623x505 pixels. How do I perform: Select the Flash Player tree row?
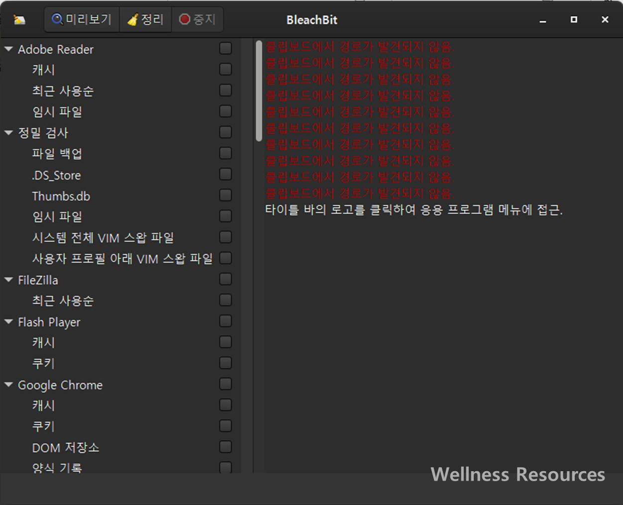coord(49,322)
